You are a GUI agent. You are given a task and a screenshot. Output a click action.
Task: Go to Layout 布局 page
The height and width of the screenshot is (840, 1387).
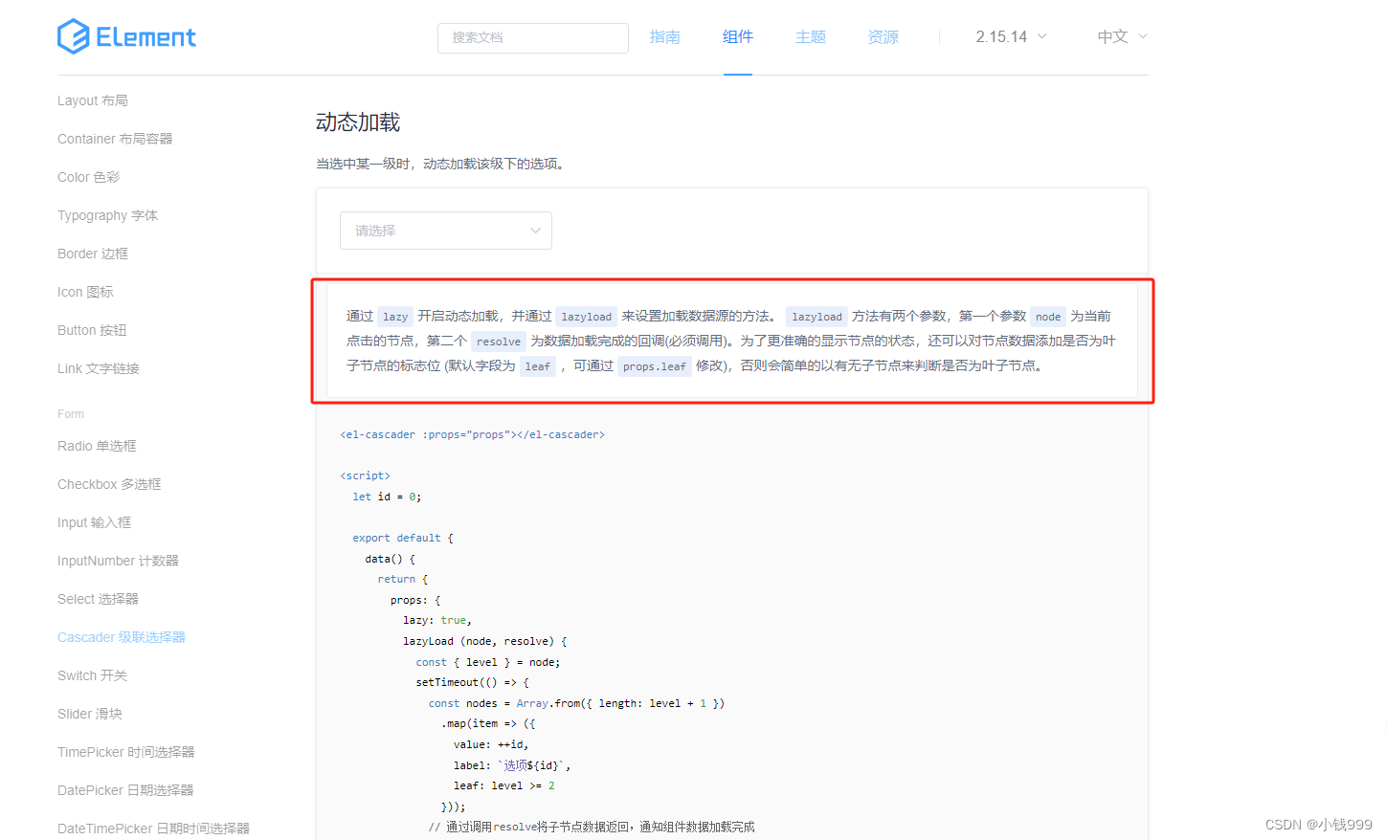pos(93,100)
